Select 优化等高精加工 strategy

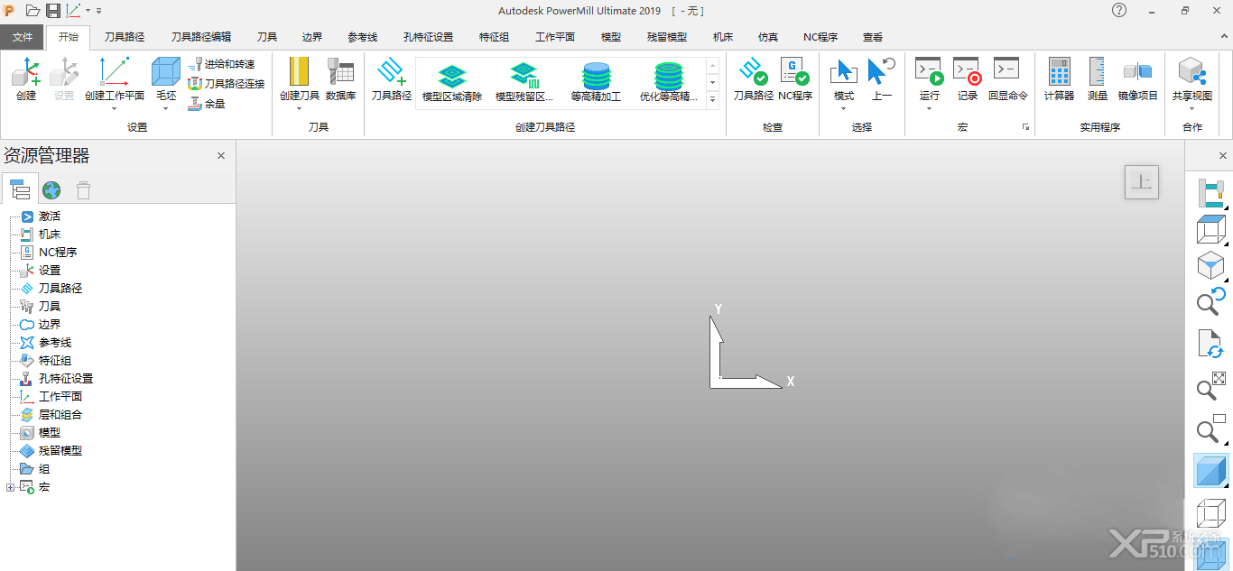[x=669, y=83]
